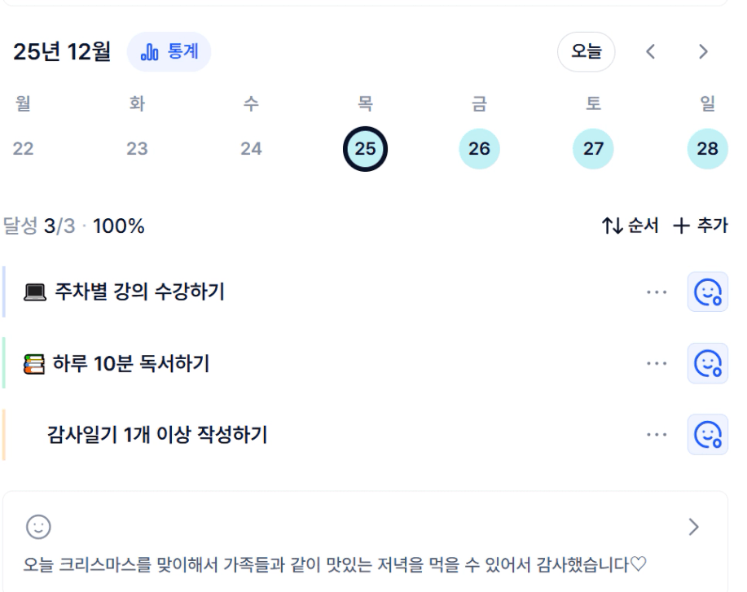Go to previous week with left chevron

click(650, 52)
